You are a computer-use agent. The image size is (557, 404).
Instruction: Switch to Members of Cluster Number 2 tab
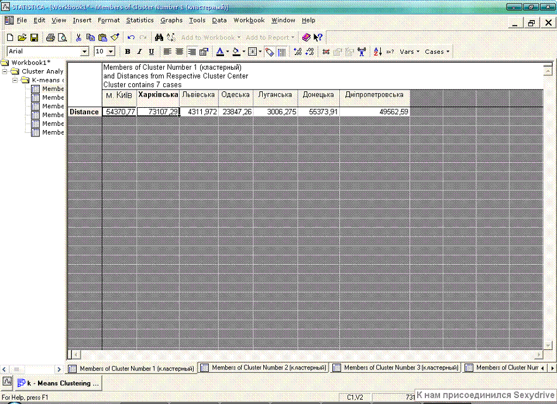point(263,368)
